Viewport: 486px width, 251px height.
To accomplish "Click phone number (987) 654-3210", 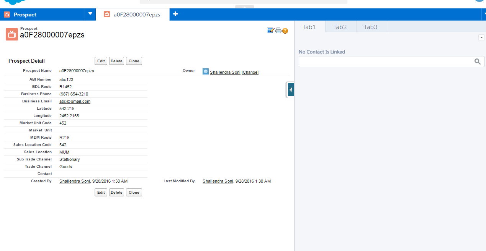I will (74, 94).
